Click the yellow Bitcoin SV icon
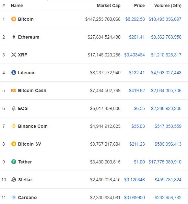The width and height of the screenshot is (188, 204). pyautogui.click(x=14, y=144)
